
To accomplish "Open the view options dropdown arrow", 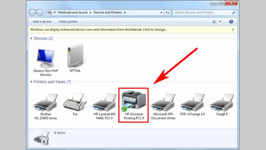I will click(220, 21).
